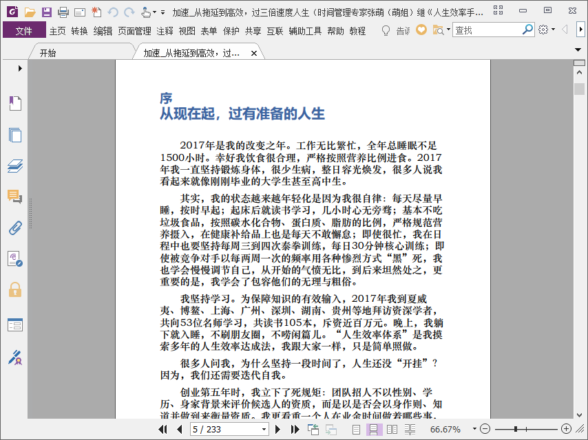Open the Form Fields panel icon
This screenshot has height=440, width=588.
[x=15, y=324]
